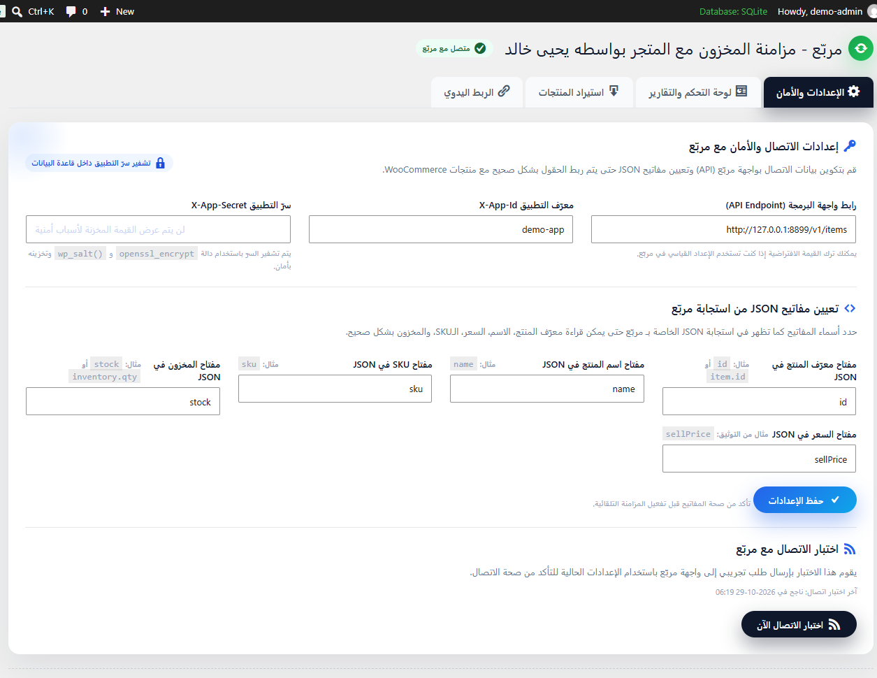877x678 pixels.
Task: Focus the product id JSON key field
Action: (x=759, y=402)
